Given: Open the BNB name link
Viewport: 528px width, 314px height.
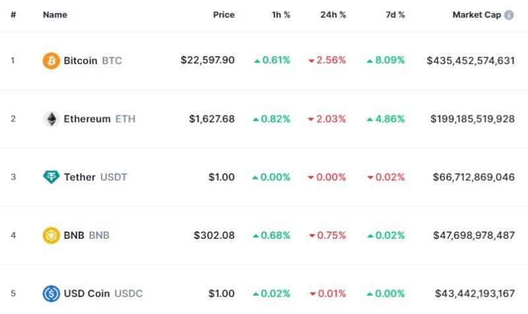Looking at the screenshot, I should (86, 235).
